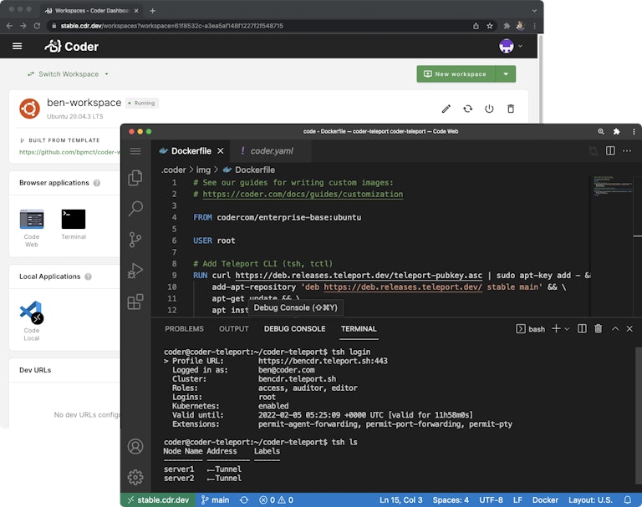The image size is (642, 507).
Task: Open the Extensions view in activity bar
Action: click(x=135, y=302)
